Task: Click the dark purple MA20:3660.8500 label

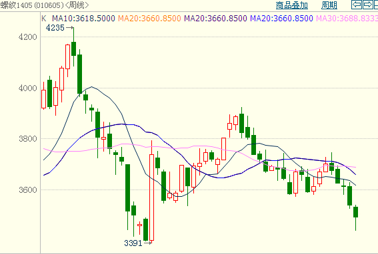Action: coord(215,19)
